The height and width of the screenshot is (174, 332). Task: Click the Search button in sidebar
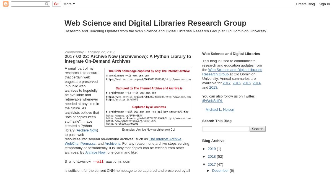[258, 129]
